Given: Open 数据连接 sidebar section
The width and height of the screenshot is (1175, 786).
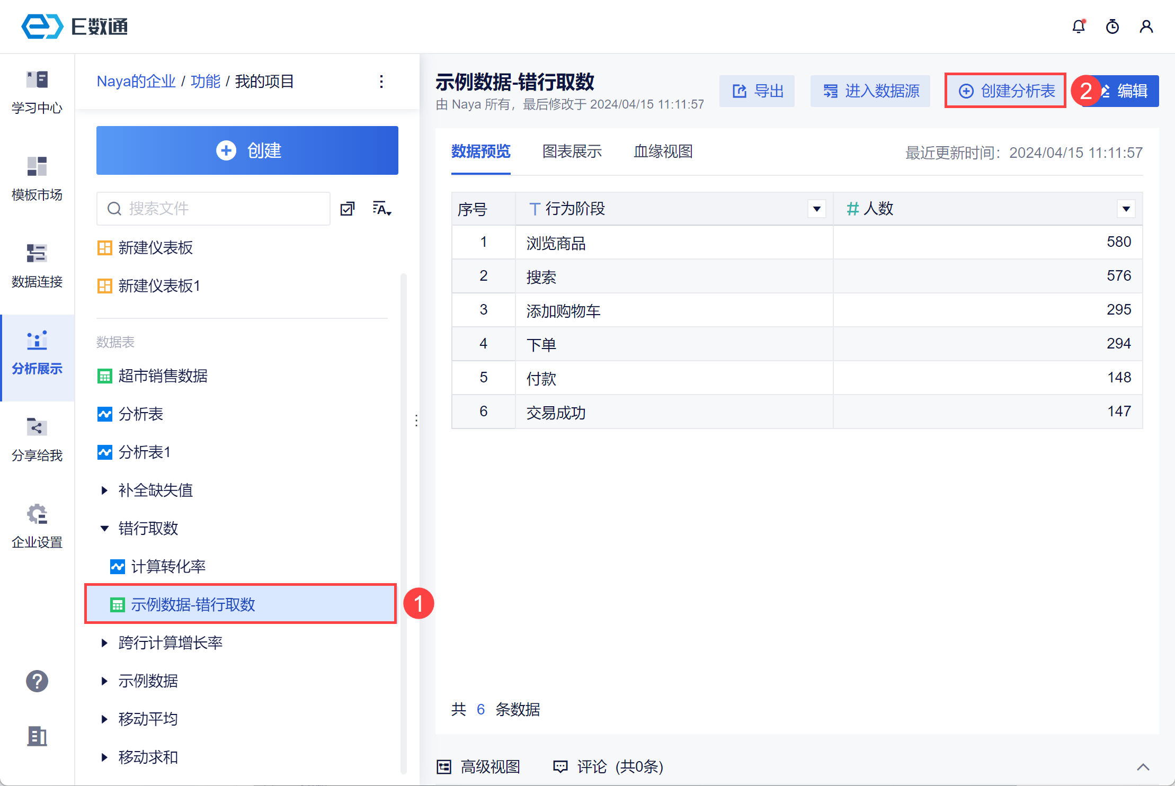Looking at the screenshot, I should click(37, 266).
